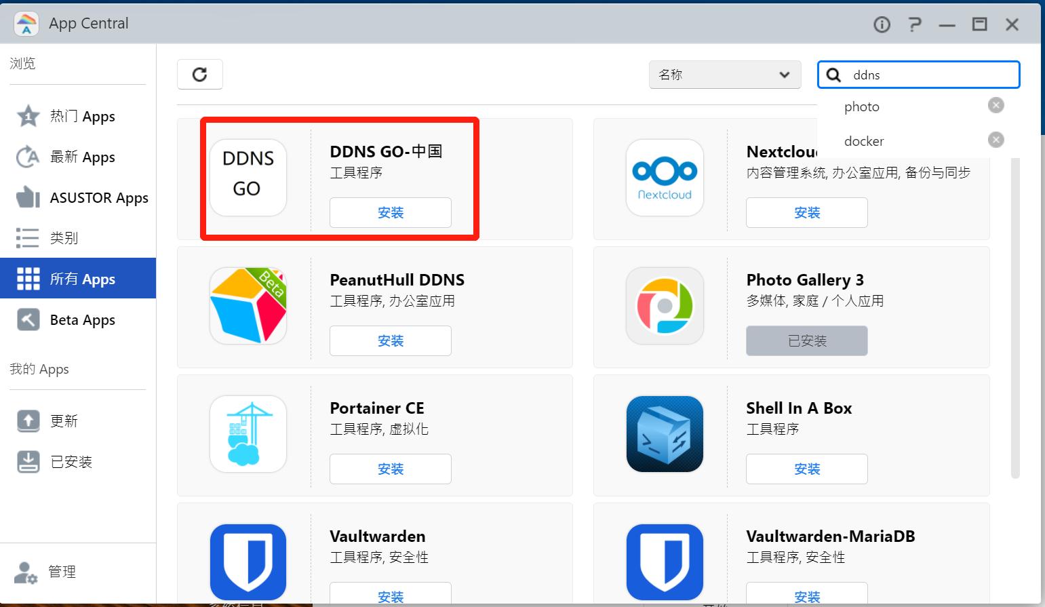The width and height of the screenshot is (1045, 607).
Task: Open Photo Gallery 3 app title
Action: 805,280
